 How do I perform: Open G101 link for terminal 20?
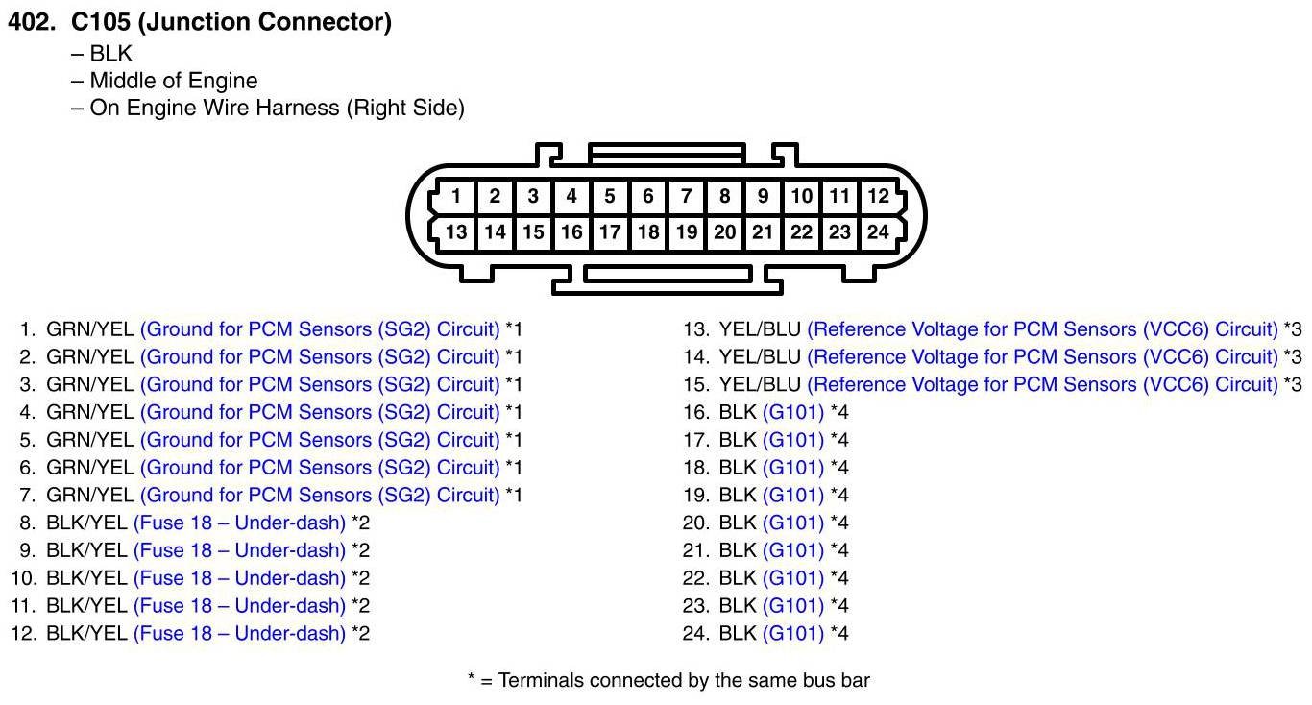[x=793, y=523]
